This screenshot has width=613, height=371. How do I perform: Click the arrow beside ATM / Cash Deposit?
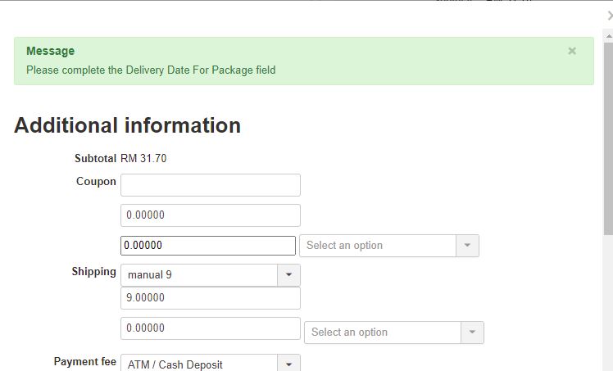pyautogui.click(x=288, y=364)
